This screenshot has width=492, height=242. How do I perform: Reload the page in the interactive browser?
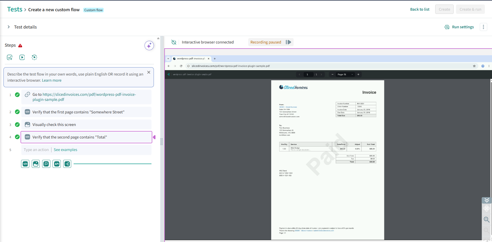point(181,66)
